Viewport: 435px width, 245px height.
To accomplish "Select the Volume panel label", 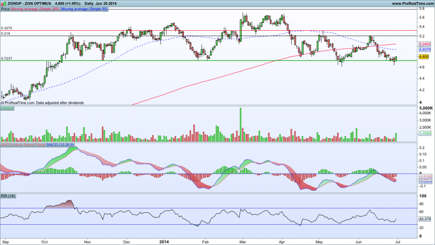I will [x=7, y=108].
